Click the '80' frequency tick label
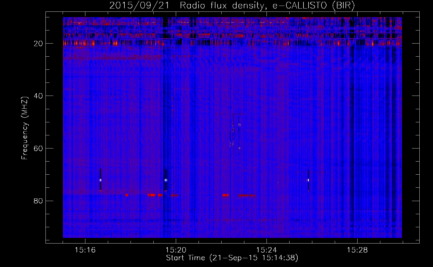This screenshot has height=267, width=433. 39,201
